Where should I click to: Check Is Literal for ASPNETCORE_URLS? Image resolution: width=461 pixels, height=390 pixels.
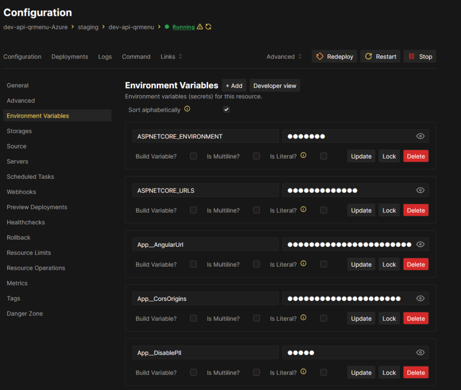pyautogui.click(x=324, y=210)
